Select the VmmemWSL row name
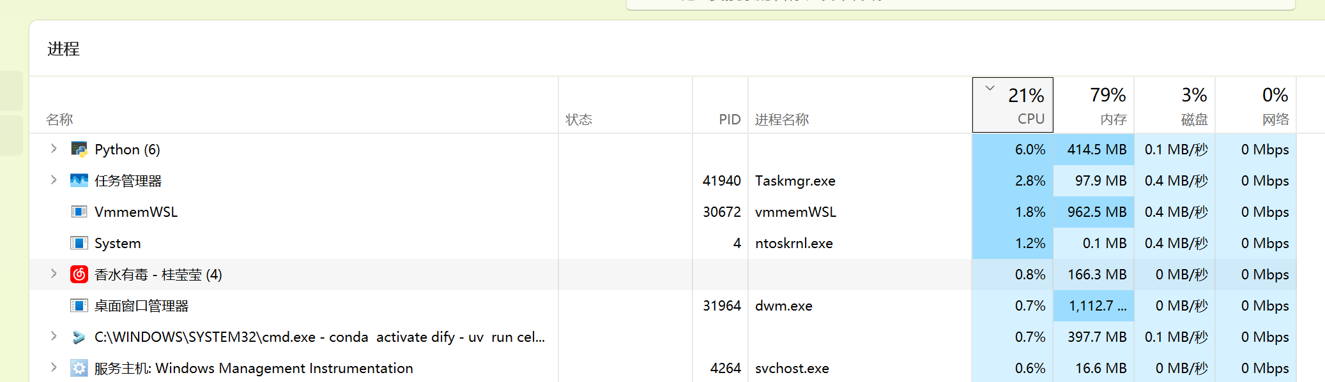Viewport: 1325px width, 382px height. click(136, 212)
